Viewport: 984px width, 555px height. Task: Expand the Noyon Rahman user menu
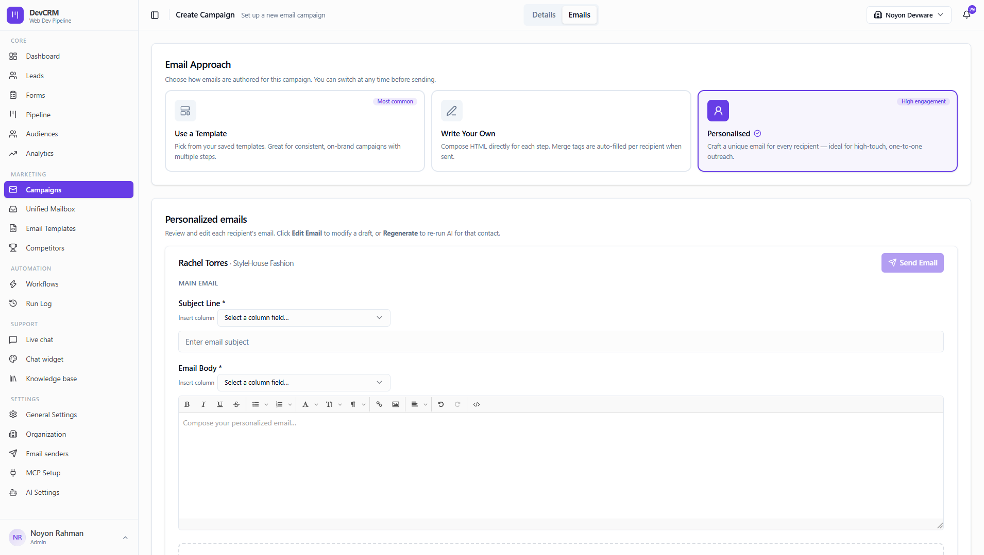[69, 538]
